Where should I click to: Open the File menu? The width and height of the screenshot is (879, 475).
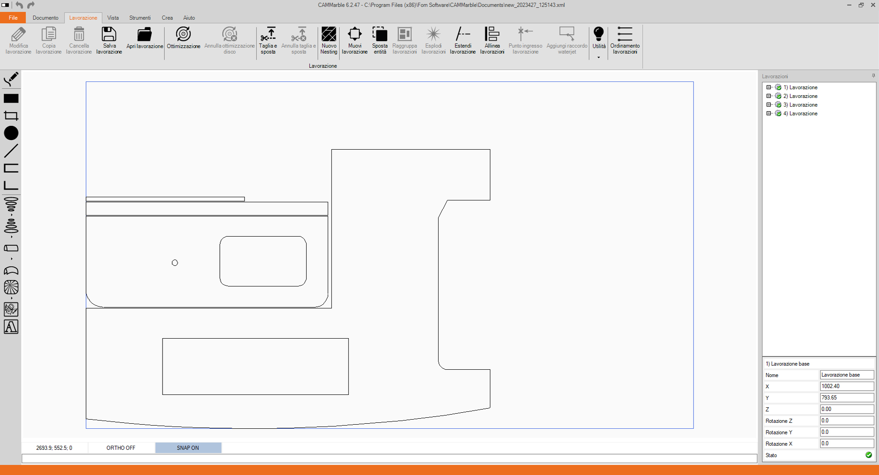click(13, 18)
